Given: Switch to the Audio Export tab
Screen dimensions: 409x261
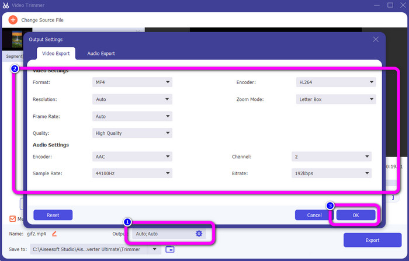Looking at the screenshot, I should 101,54.
